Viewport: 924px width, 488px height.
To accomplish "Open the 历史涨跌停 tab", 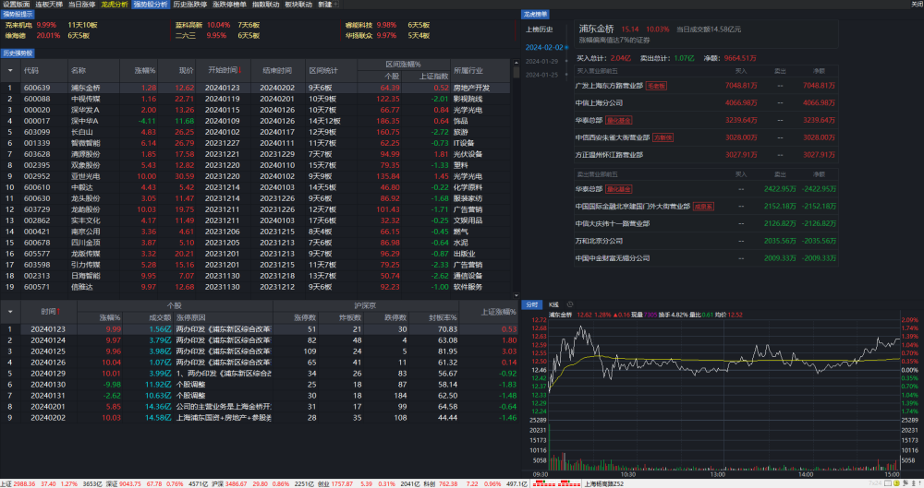I will [x=190, y=4].
